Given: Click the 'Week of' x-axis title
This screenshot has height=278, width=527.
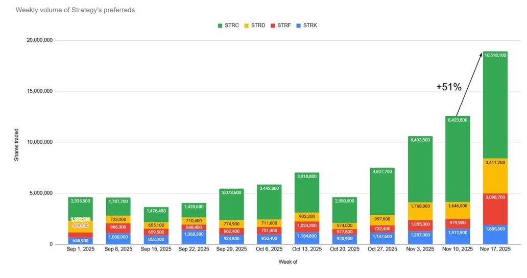Looking at the screenshot, I should pyautogui.click(x=288, y=262).
